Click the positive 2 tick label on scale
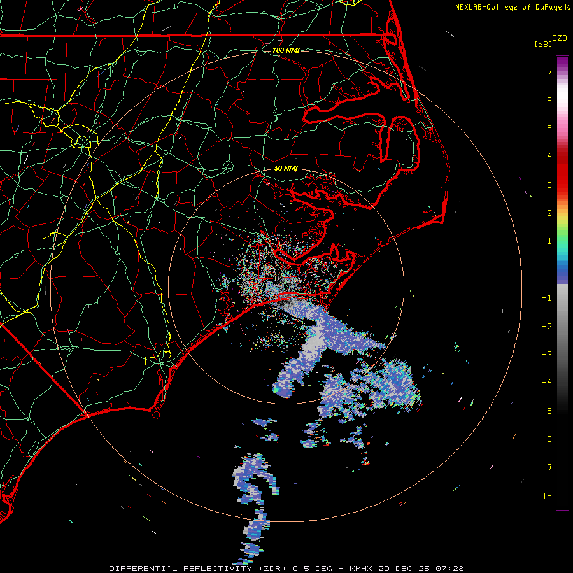Image resolution: width=573 pixels, height=573 pixels. click(549, 213)
